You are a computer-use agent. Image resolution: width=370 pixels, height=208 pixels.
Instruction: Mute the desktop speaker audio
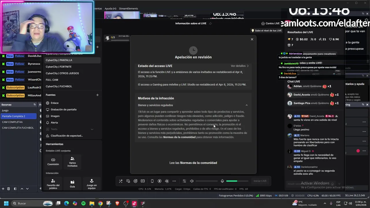tap(192, 181)
